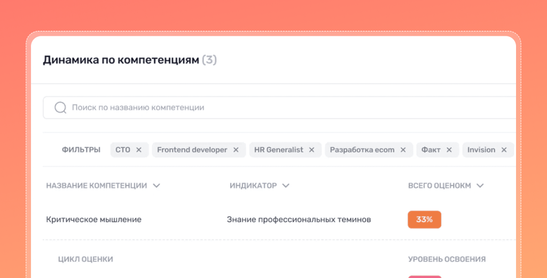Click the orange 33% score badge

[425, 219]
